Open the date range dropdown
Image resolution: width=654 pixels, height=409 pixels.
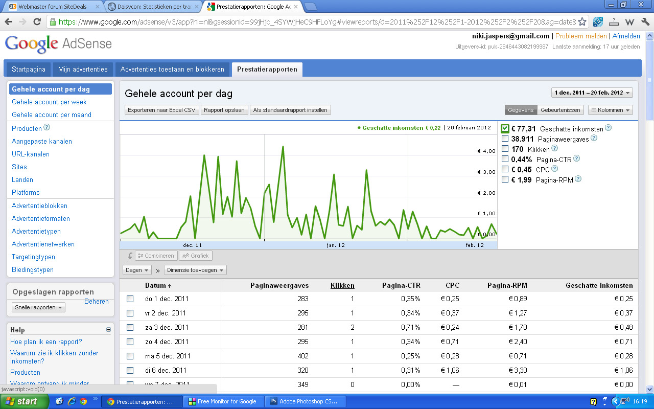coord(592,93)
